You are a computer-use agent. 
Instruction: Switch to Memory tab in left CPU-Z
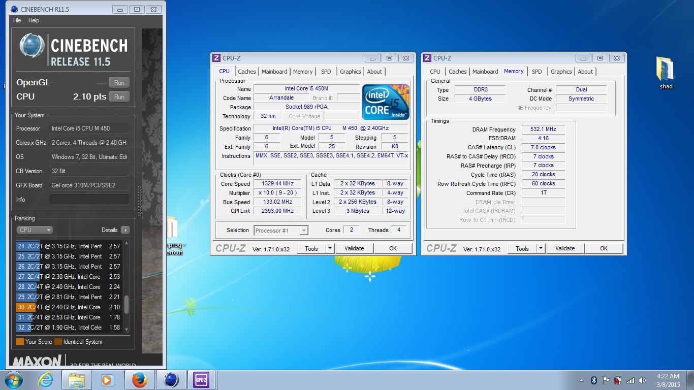tap(303, 72)
